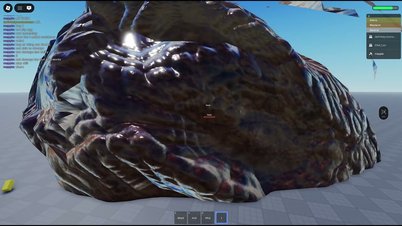The width and height of the screenshot is (402, 226).
Task: Select the Attack hotbar slot
Action: pos(181,218)
